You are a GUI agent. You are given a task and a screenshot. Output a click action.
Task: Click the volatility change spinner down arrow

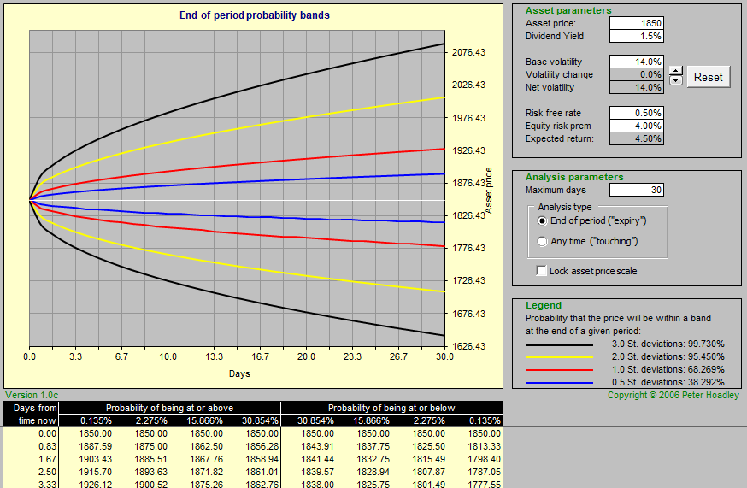tap(675, 80)
